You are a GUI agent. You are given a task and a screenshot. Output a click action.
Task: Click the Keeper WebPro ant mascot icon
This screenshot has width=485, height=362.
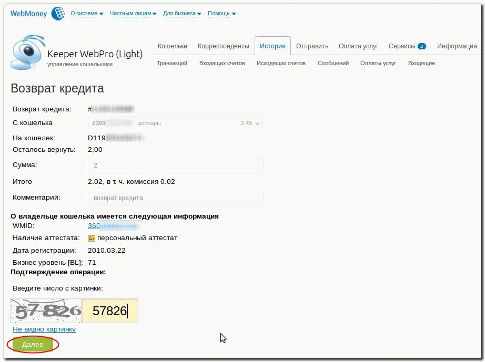point(28,52)
